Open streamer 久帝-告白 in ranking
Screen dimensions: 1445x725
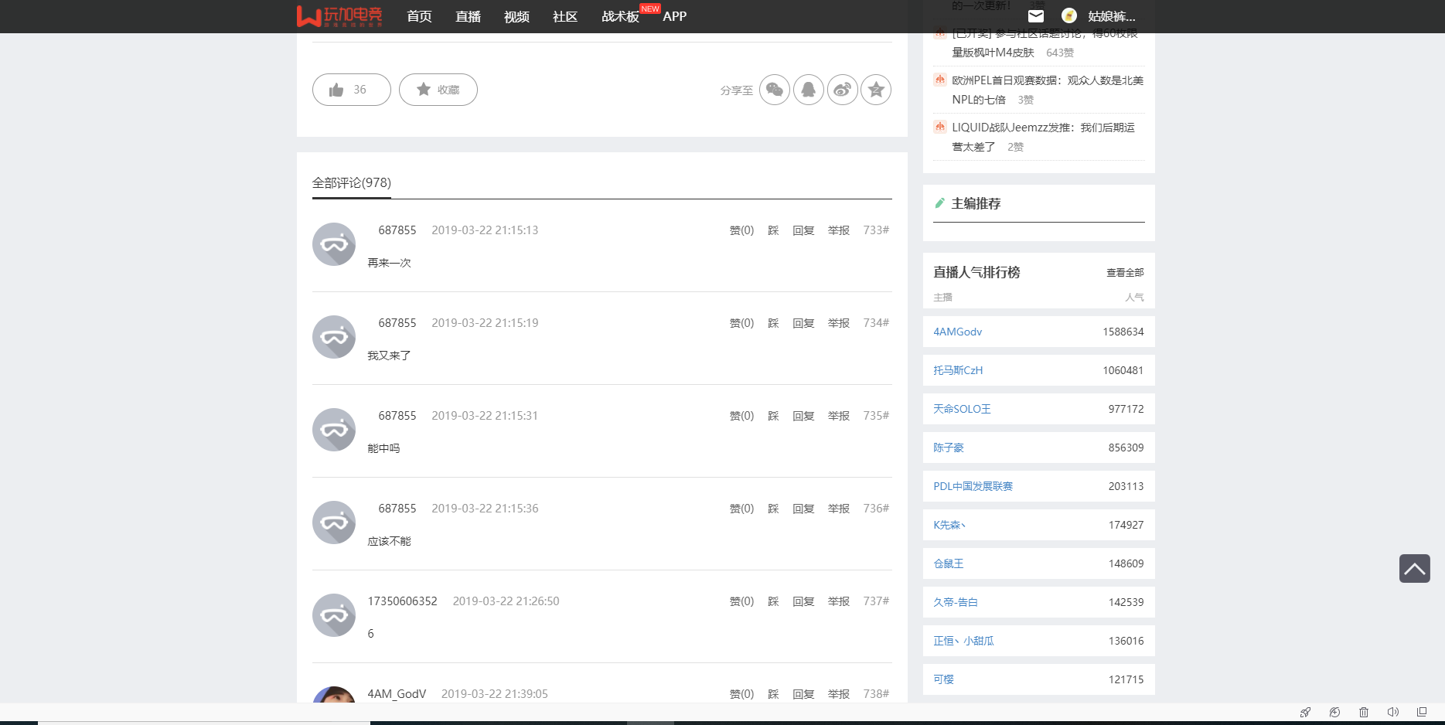tap(956, 602)
